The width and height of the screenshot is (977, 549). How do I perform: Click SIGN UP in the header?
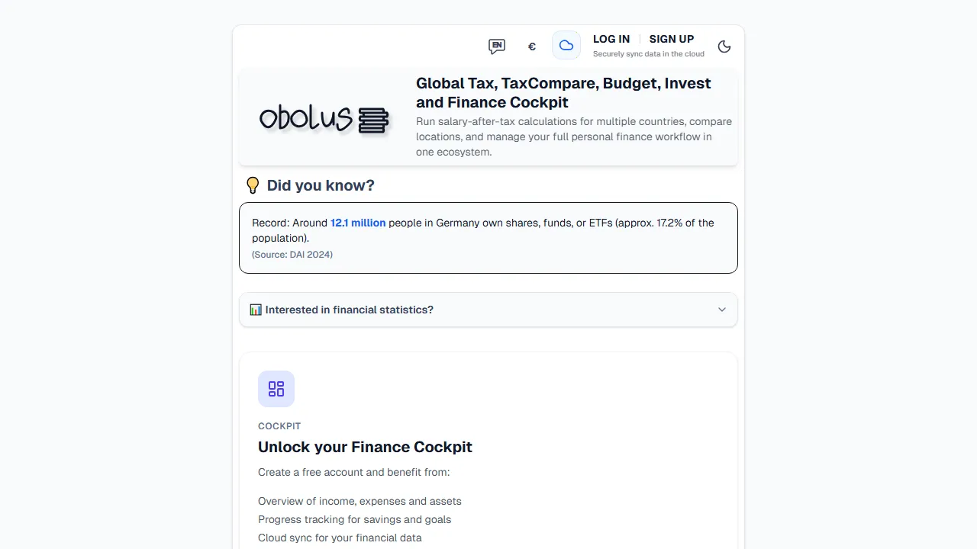click(x=672, y=39)
